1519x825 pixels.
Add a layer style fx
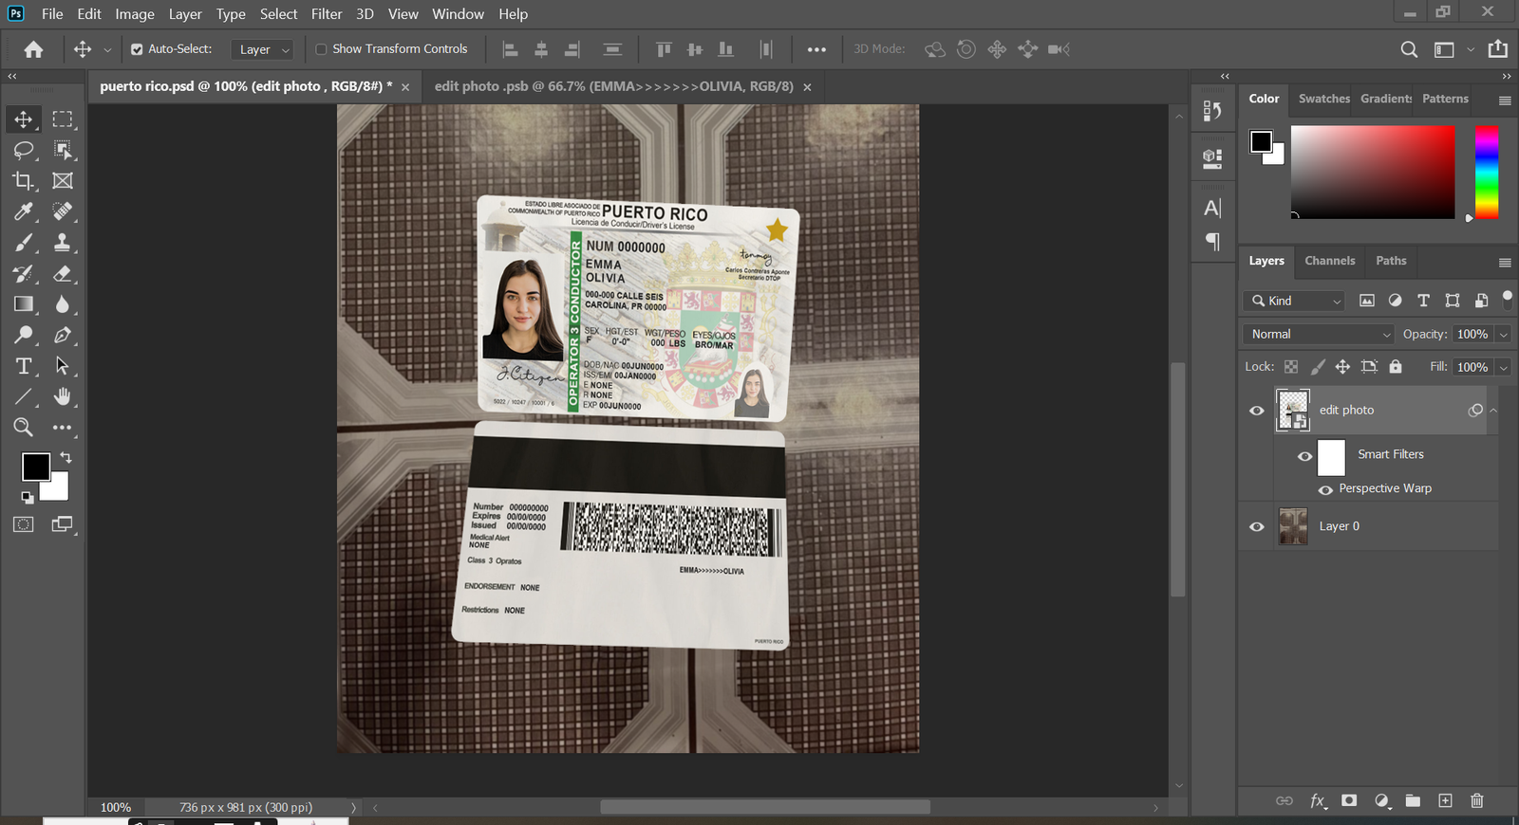tap(1318, 801)
